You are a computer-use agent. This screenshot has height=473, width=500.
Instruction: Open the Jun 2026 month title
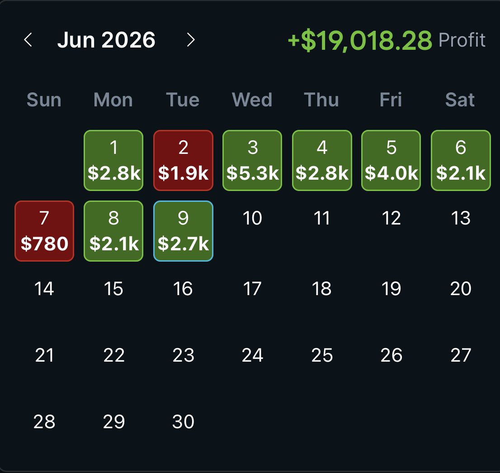[x=106, y=40]
